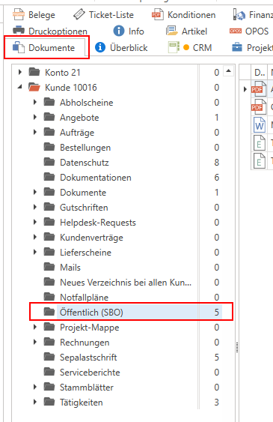The height and width of the screenshot is (422, 273).
Task: Click the blue Info circle icon
Action: click(x=119, y=31)
